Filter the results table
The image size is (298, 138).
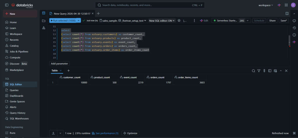tap(259, 71)
